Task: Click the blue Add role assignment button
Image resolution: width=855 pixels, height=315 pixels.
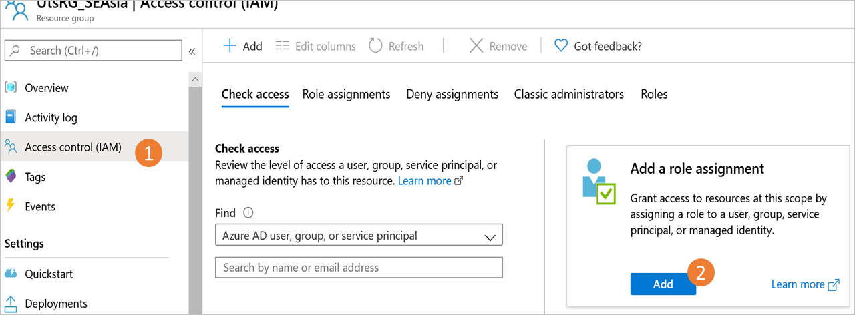Action: [663, 284]
